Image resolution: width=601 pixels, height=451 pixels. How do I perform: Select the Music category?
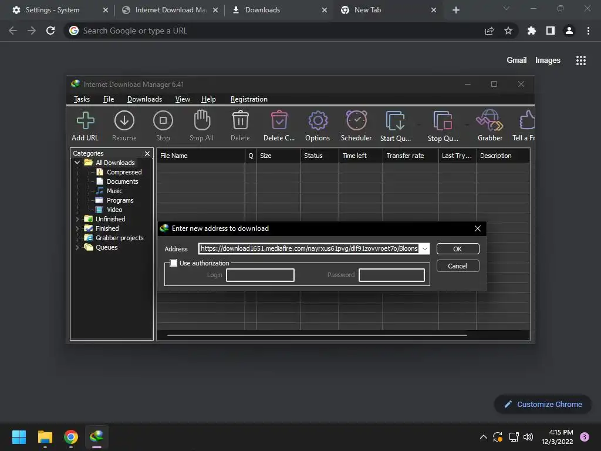[114, 191]
